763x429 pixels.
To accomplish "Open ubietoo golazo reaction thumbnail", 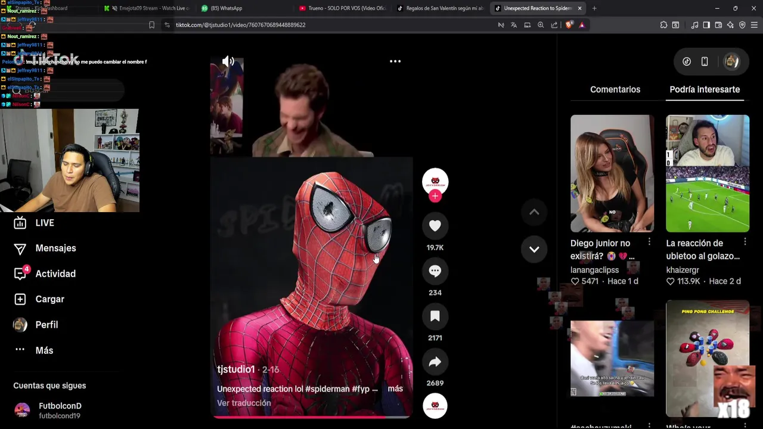I will tap(708, 173).
